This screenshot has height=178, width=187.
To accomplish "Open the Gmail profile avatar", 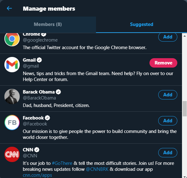I will click(x=12, y=64).
